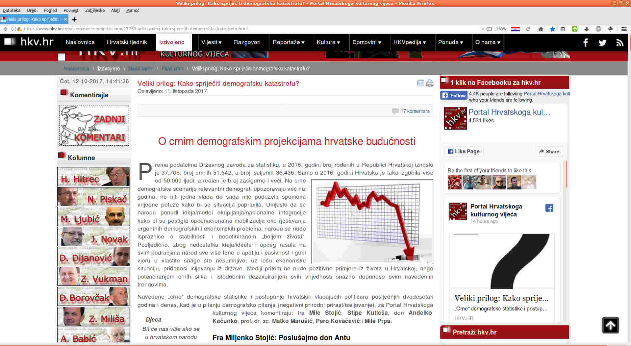Click the Twitter icon in the header
This screenshot has width=631, height=346.
[x=602, y=42]
